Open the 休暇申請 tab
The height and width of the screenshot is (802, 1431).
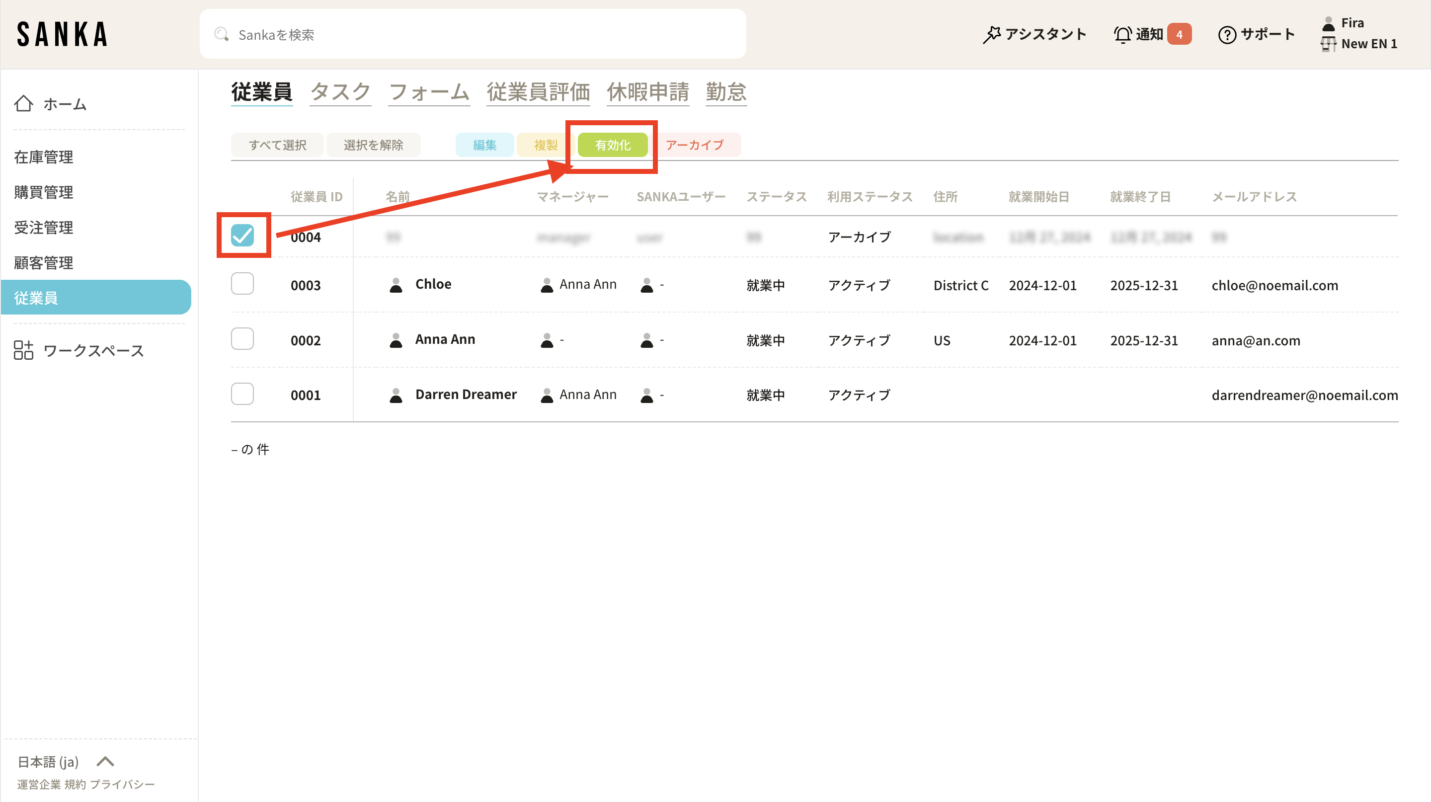click(648, 92)
